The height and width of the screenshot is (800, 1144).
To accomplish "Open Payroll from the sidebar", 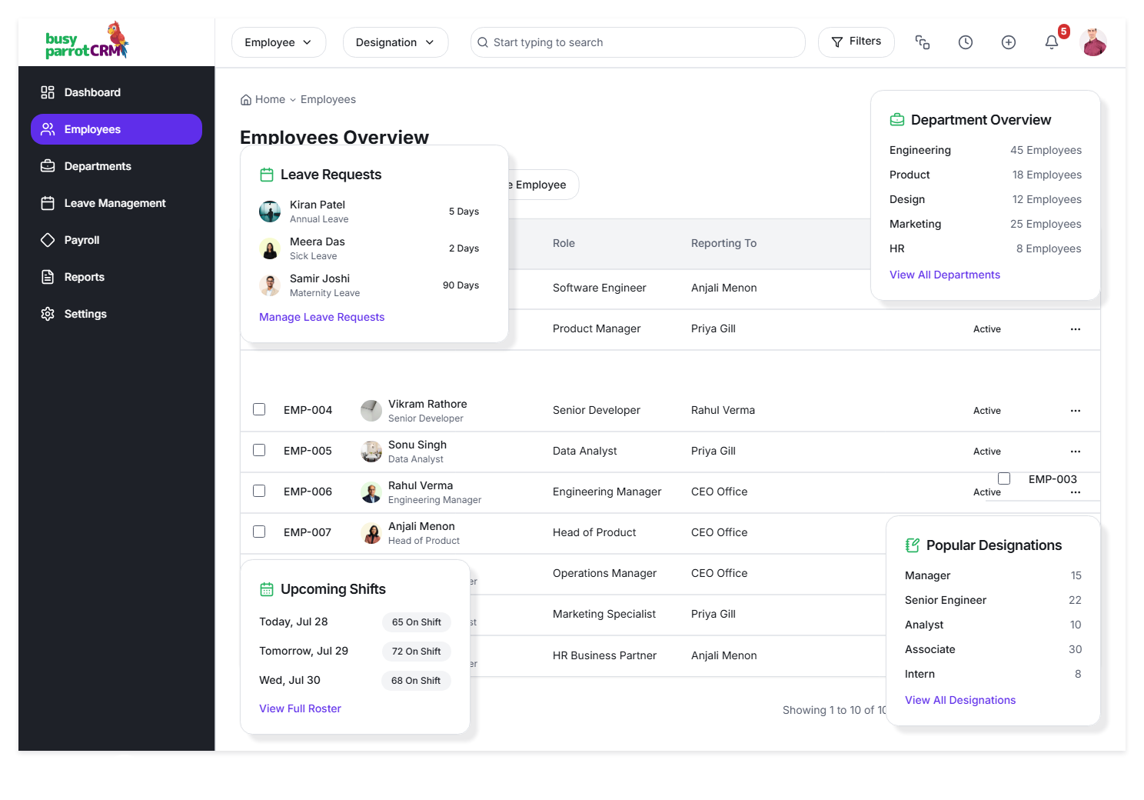I will click(81, 240).
